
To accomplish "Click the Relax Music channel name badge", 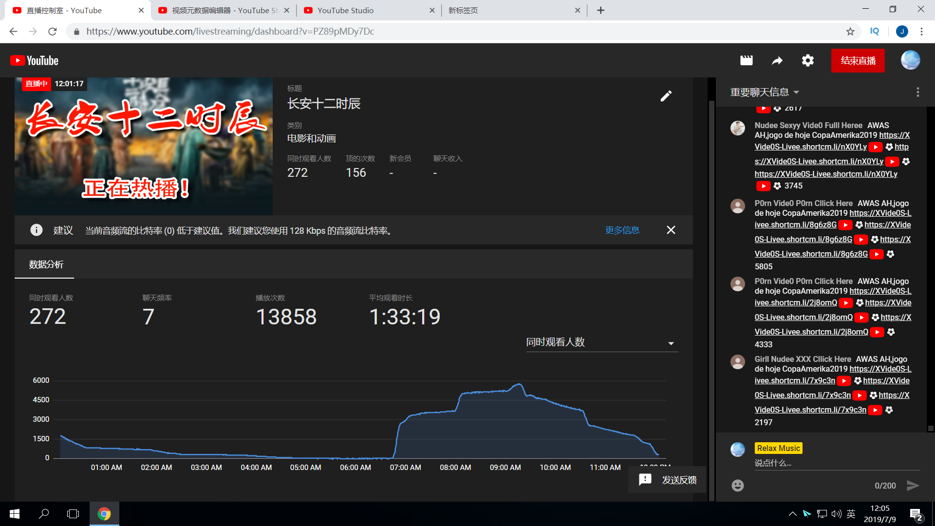I will [x=778, y=448].
